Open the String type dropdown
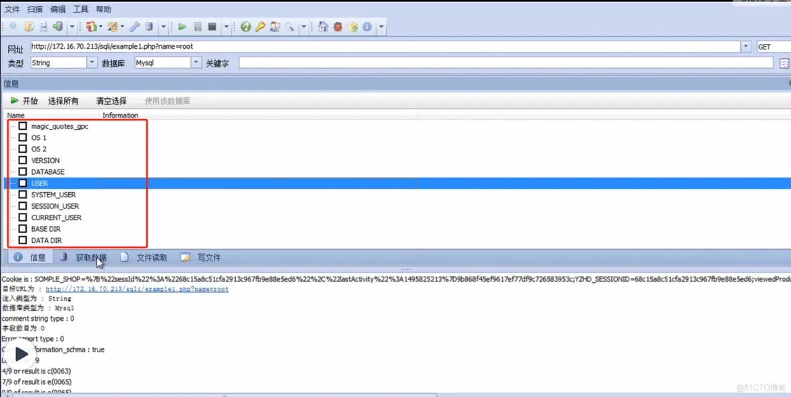The height and width of the screenshot is (397, 791). point(92,63)
